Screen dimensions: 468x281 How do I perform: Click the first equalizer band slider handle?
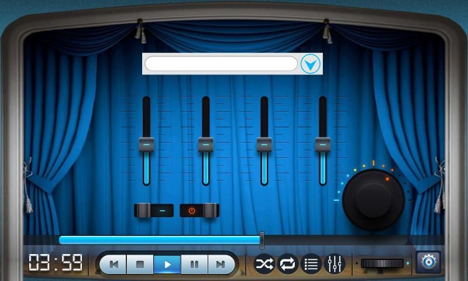point(147,144)
